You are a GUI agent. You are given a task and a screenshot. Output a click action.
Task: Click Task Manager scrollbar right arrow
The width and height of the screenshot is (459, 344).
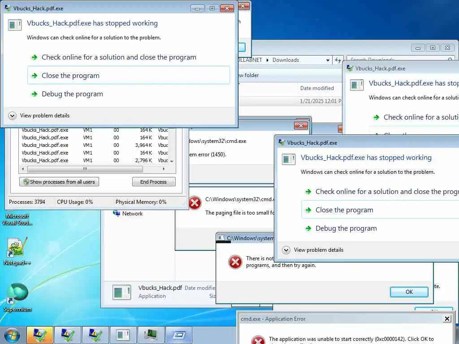[x=164, y=169]
